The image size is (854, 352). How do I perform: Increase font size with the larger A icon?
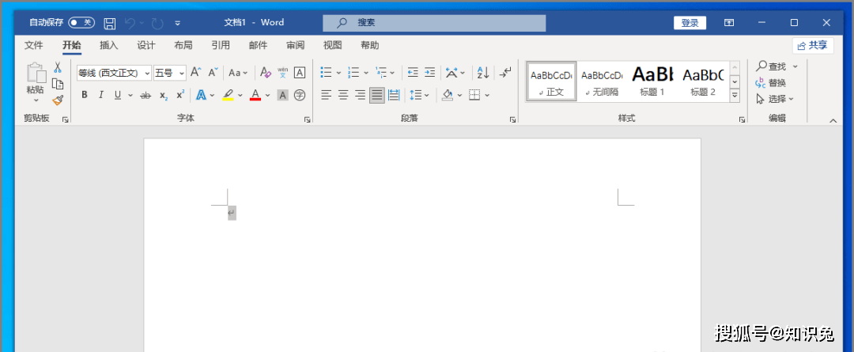[195, 73]
